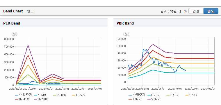
Task: Toggle the 1.16X legend entry
Action: tap(172, 95)
